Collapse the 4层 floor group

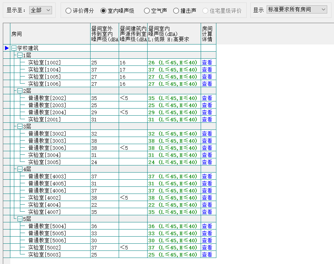[20, 169]
